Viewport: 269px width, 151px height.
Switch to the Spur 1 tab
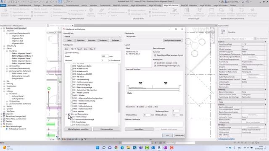click(67, 49)
